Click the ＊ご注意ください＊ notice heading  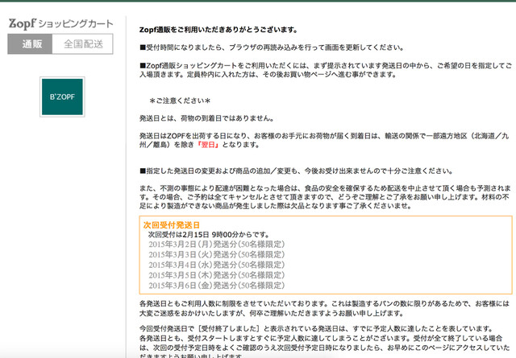[180, 101]
